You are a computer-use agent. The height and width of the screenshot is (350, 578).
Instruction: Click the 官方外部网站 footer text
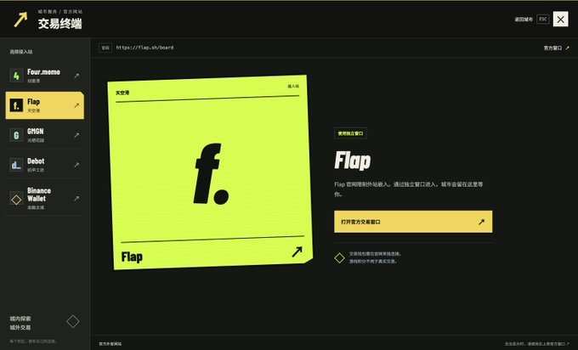[x=110, y=344]
